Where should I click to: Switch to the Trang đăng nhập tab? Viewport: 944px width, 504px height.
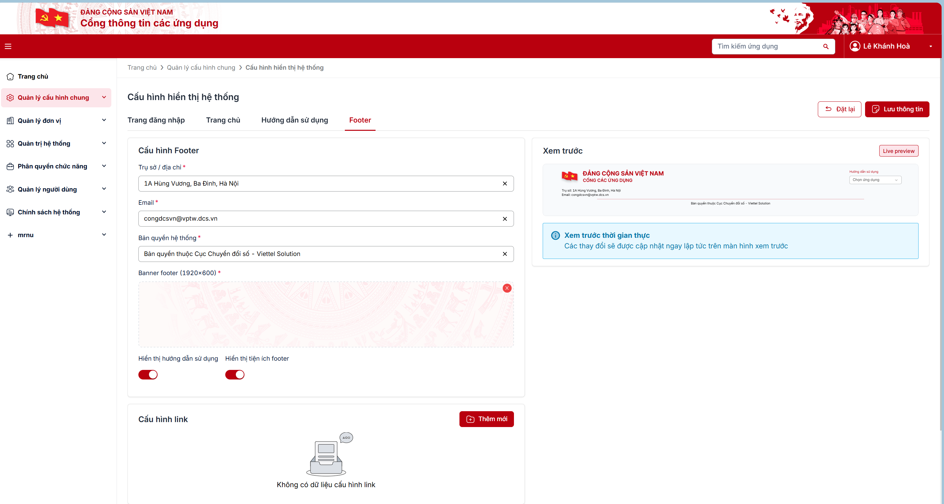coord(156,120)
